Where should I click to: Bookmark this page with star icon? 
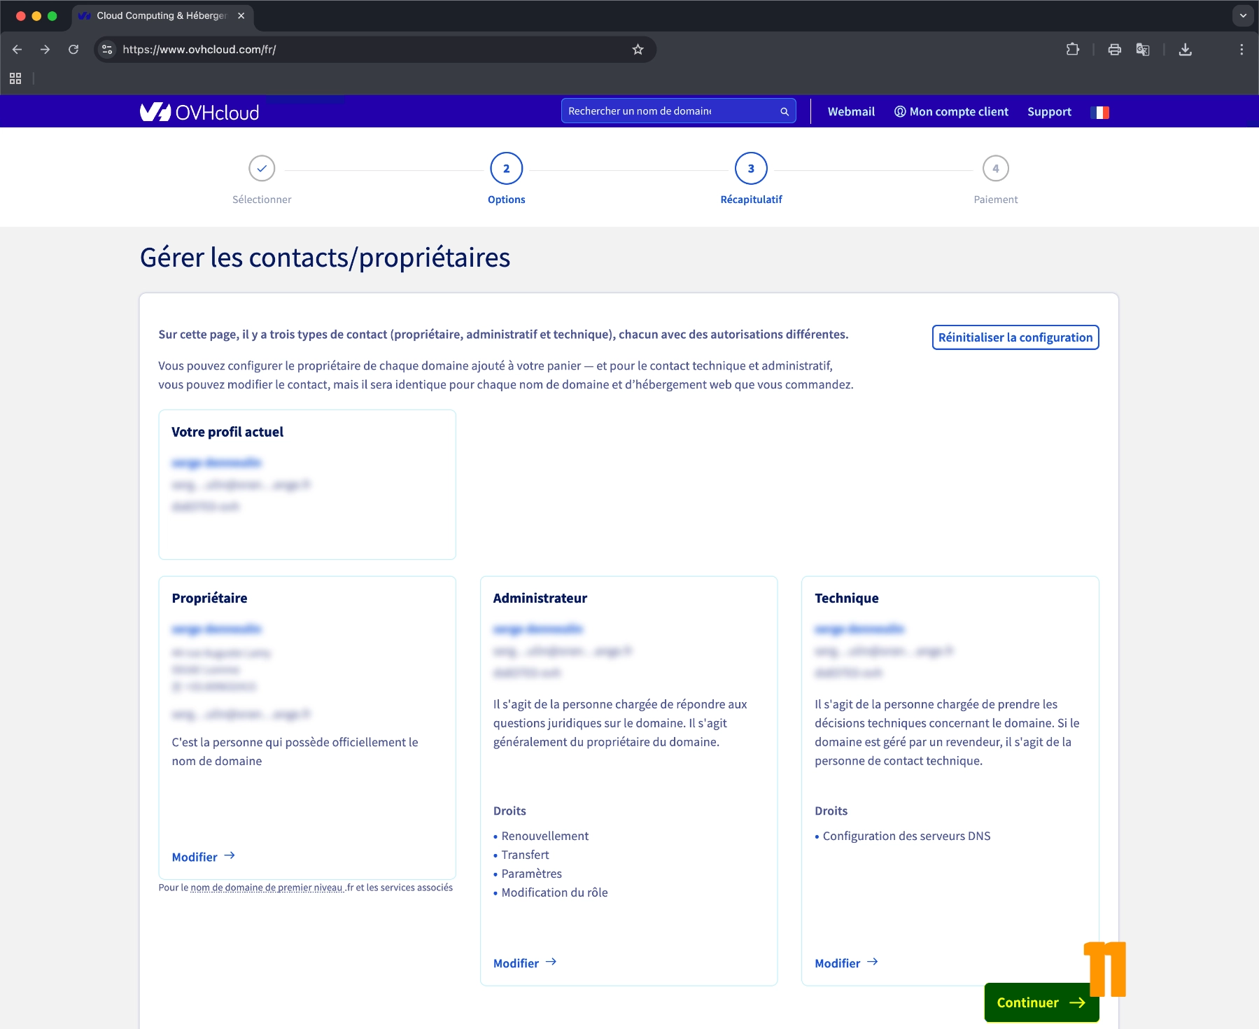638,50
